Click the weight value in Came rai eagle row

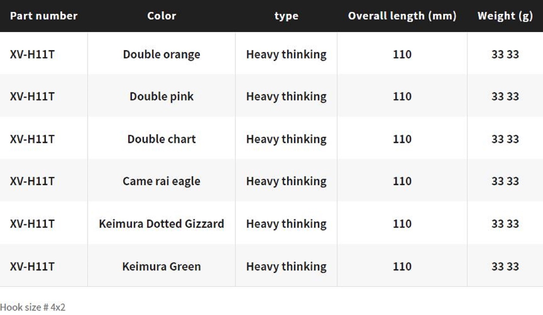tap(505, 181)
